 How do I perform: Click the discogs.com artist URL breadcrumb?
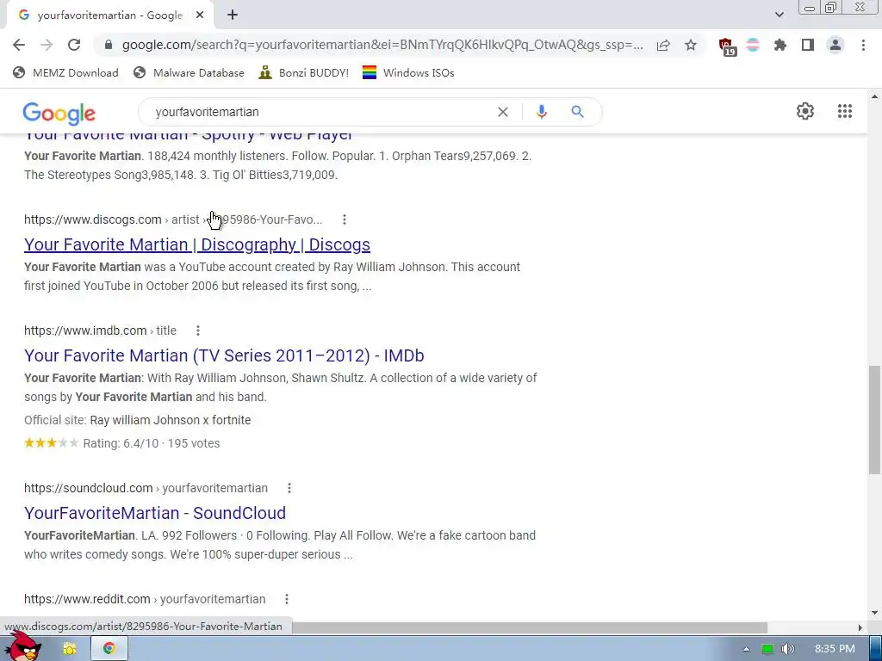click(173, 219)
